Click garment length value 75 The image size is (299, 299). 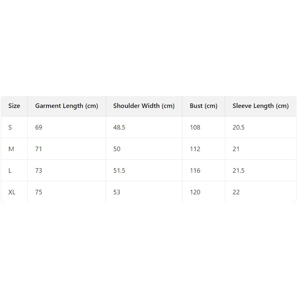[x=39, y=192]
